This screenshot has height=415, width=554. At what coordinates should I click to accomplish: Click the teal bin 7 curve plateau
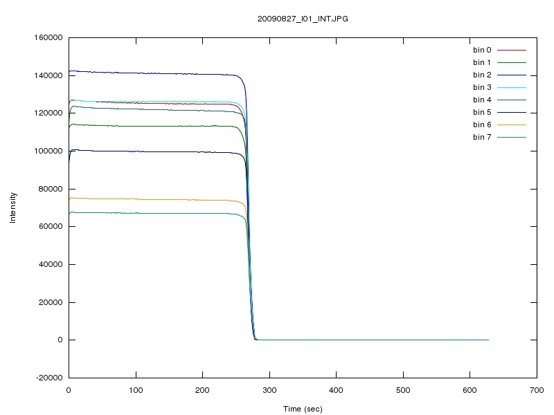click(x=152, y=214)
